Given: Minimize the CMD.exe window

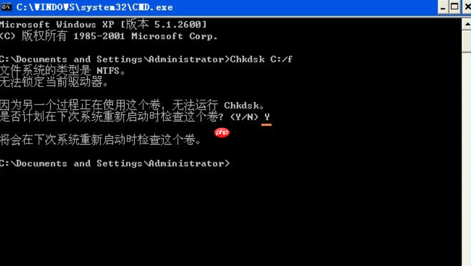Looking at the screenshot, I should pyautogui.click(x=443, y=7).
